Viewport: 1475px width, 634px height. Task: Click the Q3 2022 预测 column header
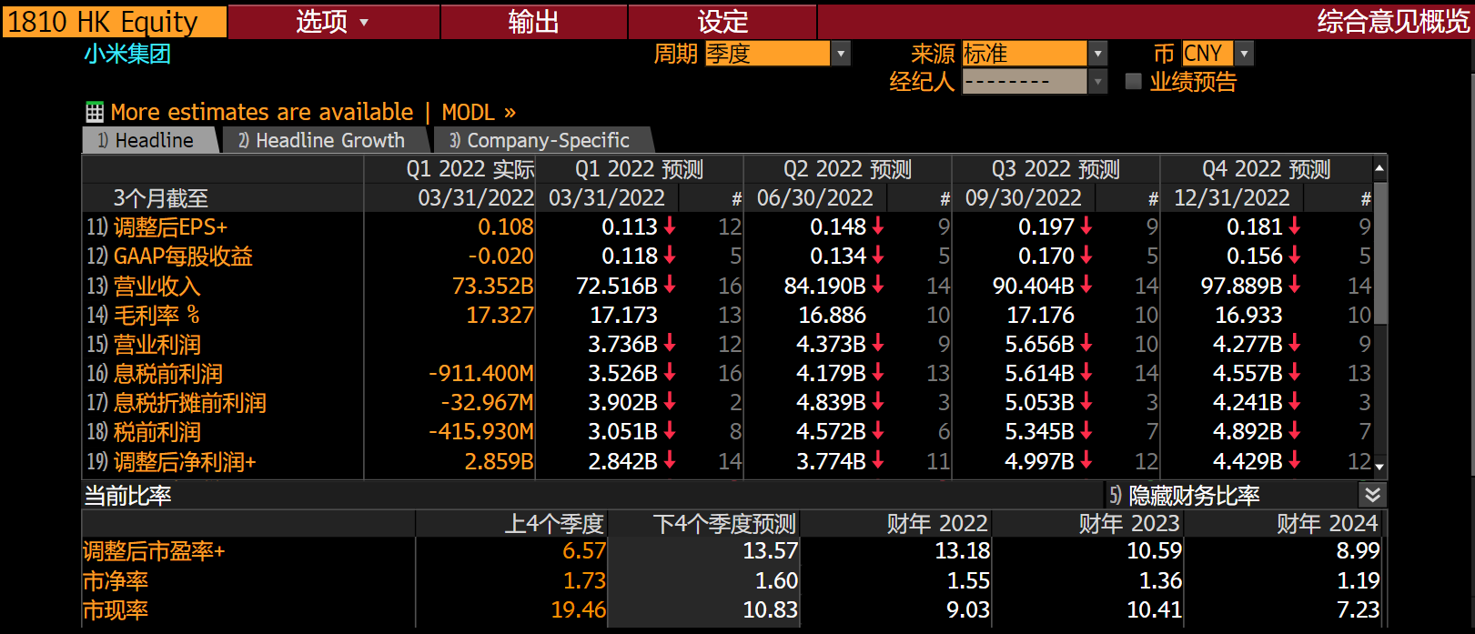[x=1056, y=169]
